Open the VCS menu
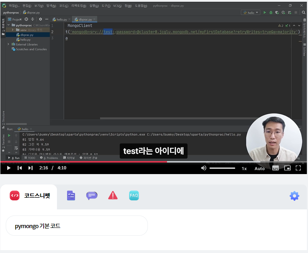The image size is (308, 253). click(x=117, y=6)
